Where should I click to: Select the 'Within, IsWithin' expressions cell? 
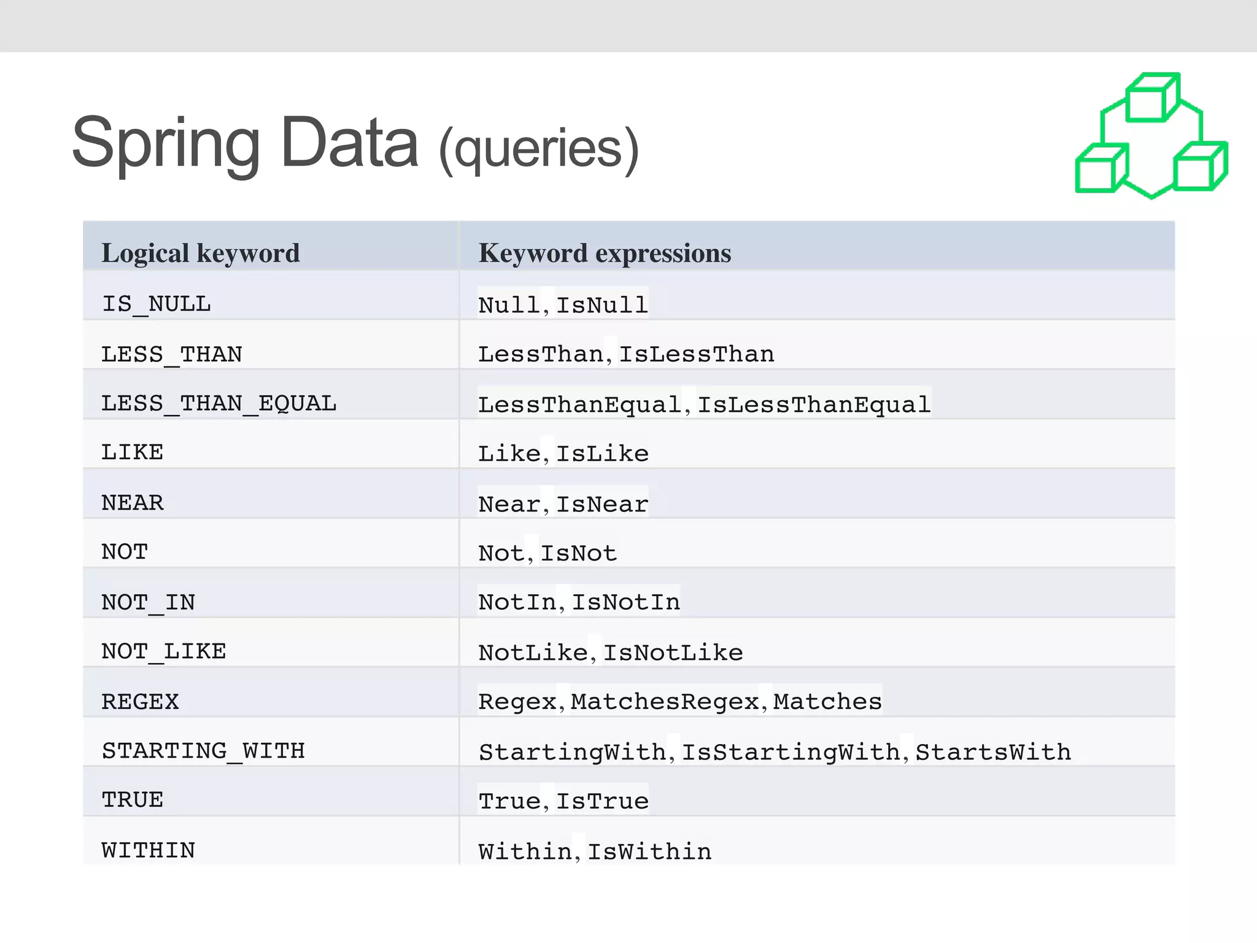tap(818, 841)
